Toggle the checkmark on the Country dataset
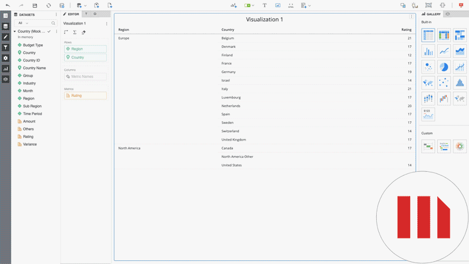This screenshot has width=469, height=264. 49,31
